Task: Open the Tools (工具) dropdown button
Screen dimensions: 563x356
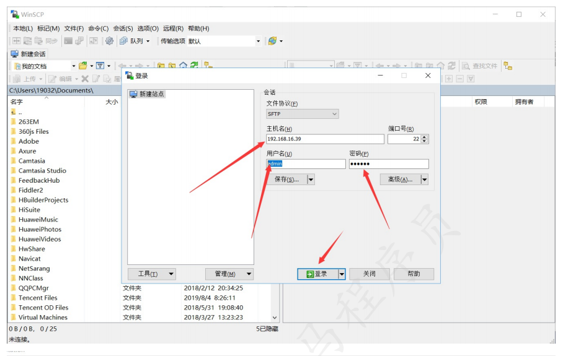Action: 152,274
